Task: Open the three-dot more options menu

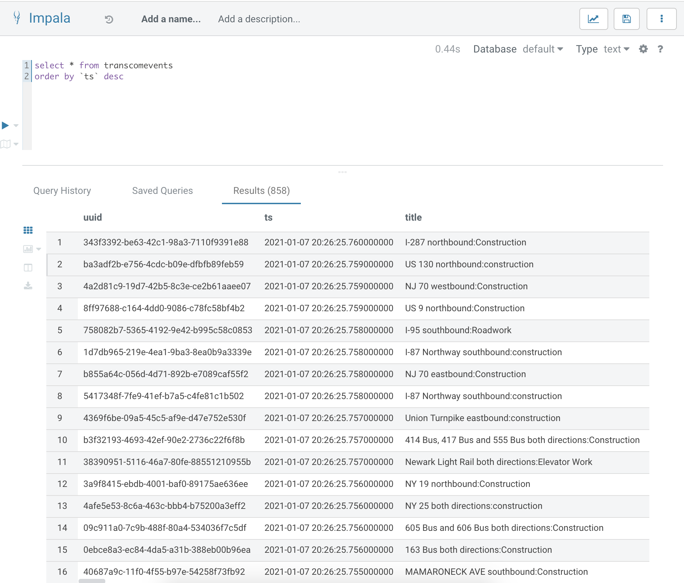Action: coord(661,19)
